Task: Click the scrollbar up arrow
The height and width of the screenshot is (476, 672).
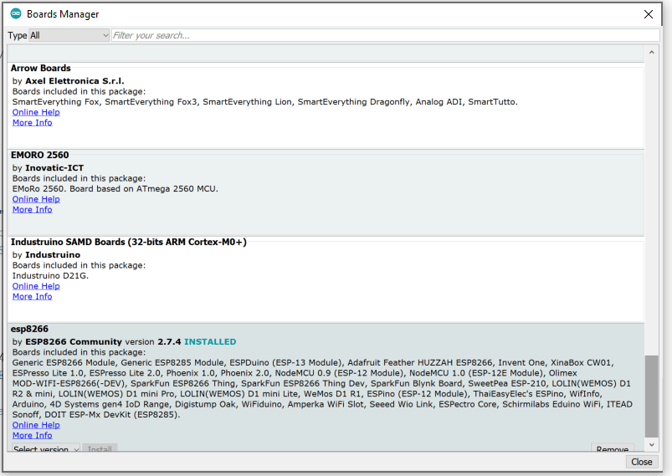Action: 652,52
